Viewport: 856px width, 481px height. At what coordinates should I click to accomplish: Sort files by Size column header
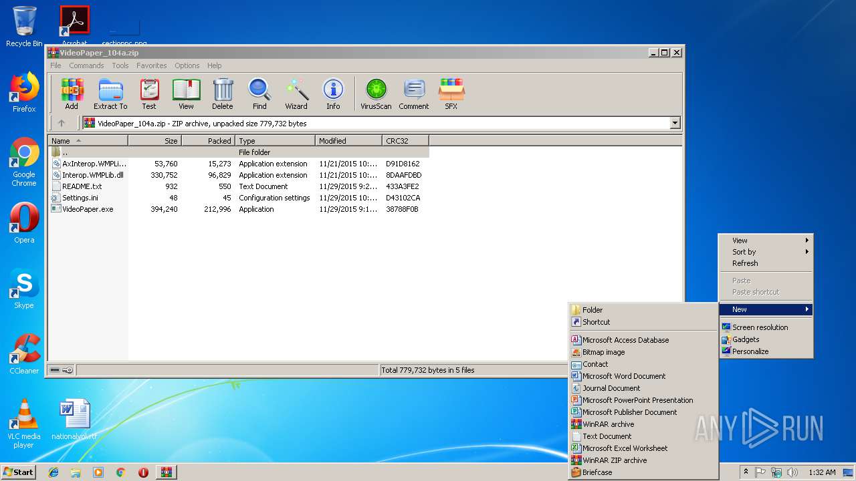tap(154, 140)
